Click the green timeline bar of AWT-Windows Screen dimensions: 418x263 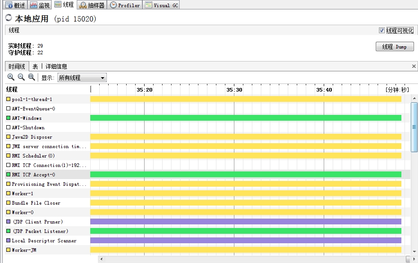pos(246,118)
